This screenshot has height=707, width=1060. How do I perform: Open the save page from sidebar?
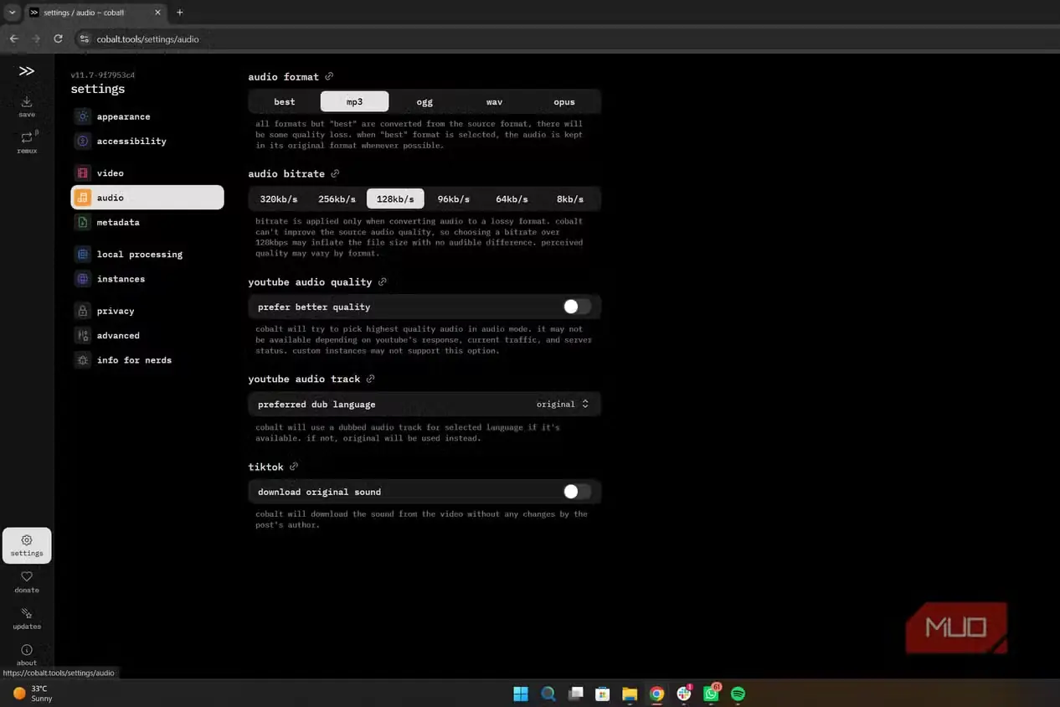click(27, 106)
